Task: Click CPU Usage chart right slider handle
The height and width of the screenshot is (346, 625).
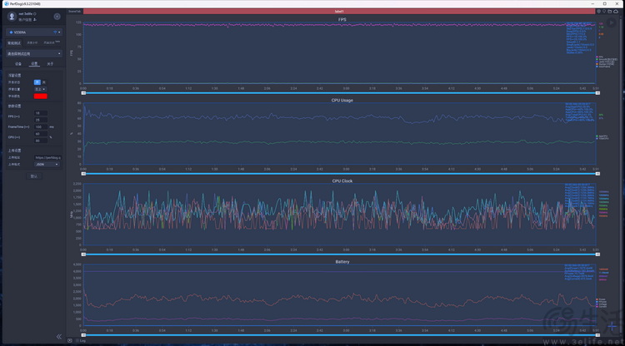Action: (597, 174)
